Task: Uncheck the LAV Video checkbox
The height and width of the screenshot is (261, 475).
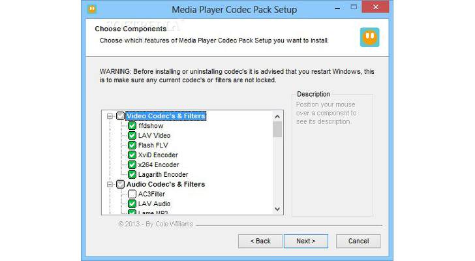Action: coord(132,136)
